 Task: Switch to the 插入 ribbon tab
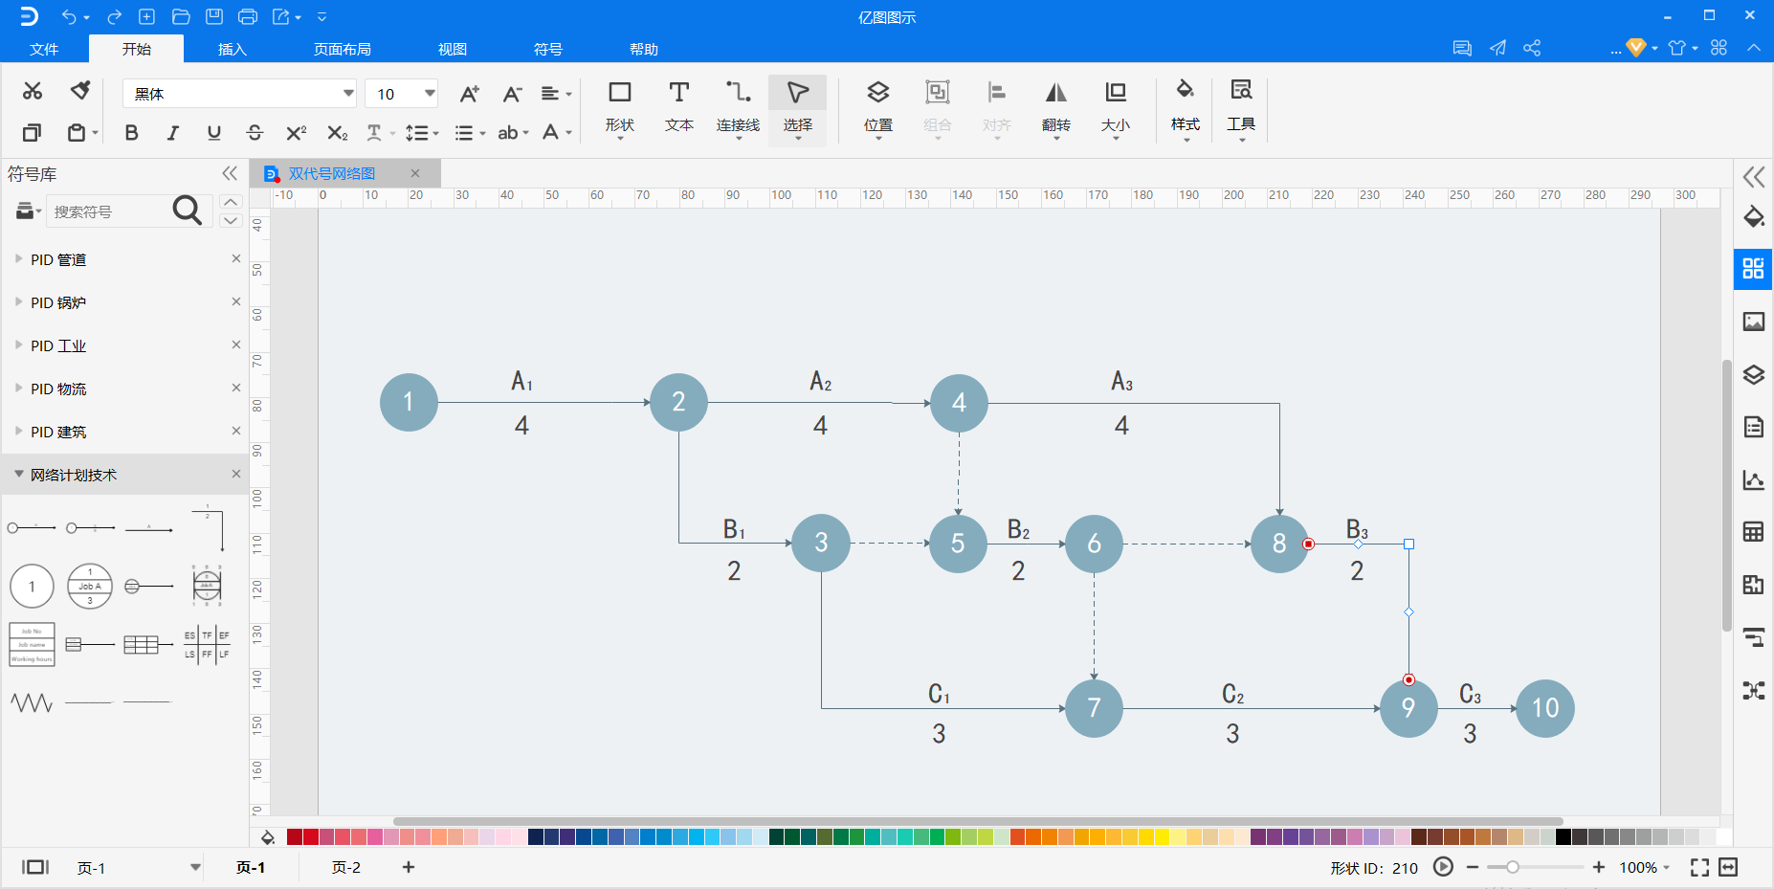click(233, 49)
